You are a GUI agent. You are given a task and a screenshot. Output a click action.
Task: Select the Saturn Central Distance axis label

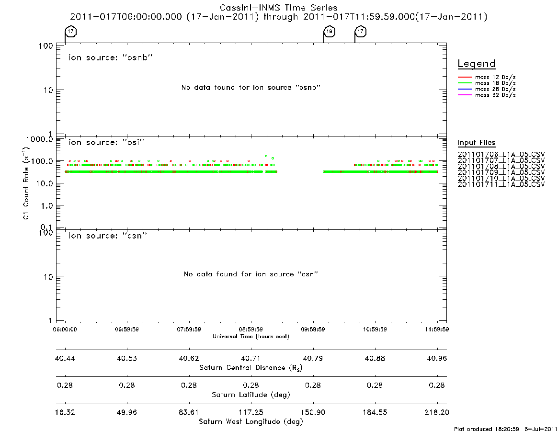(x=251, y=368)
